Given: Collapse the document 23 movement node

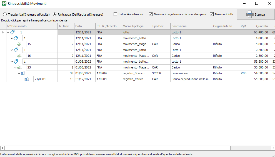Looking at the screenshot, I should (15, 67).
